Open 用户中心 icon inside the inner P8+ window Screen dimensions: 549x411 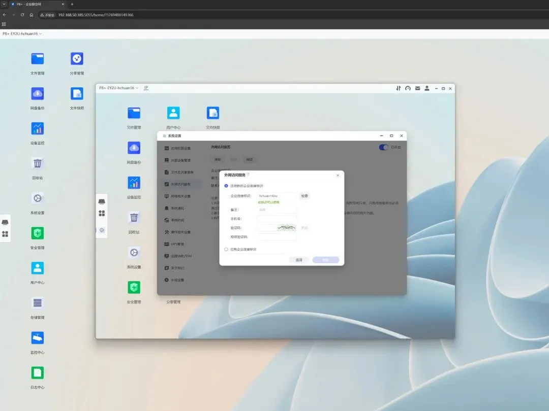[173, 113]
